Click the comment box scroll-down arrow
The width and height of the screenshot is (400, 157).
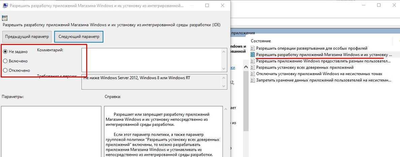tap(224, 68)
